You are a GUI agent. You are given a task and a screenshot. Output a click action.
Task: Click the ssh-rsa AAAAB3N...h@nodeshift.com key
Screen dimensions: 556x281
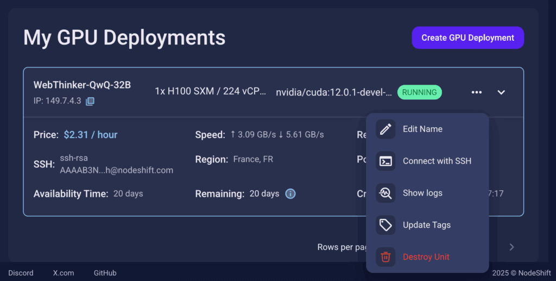pyautogui.click(x=117, y=164)
